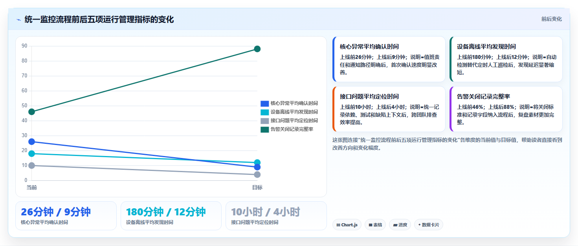The height and width of the screenshot is (246, 578).
Task: Click blue data point at 26 on 当前
Action: (x=31, y=141)
